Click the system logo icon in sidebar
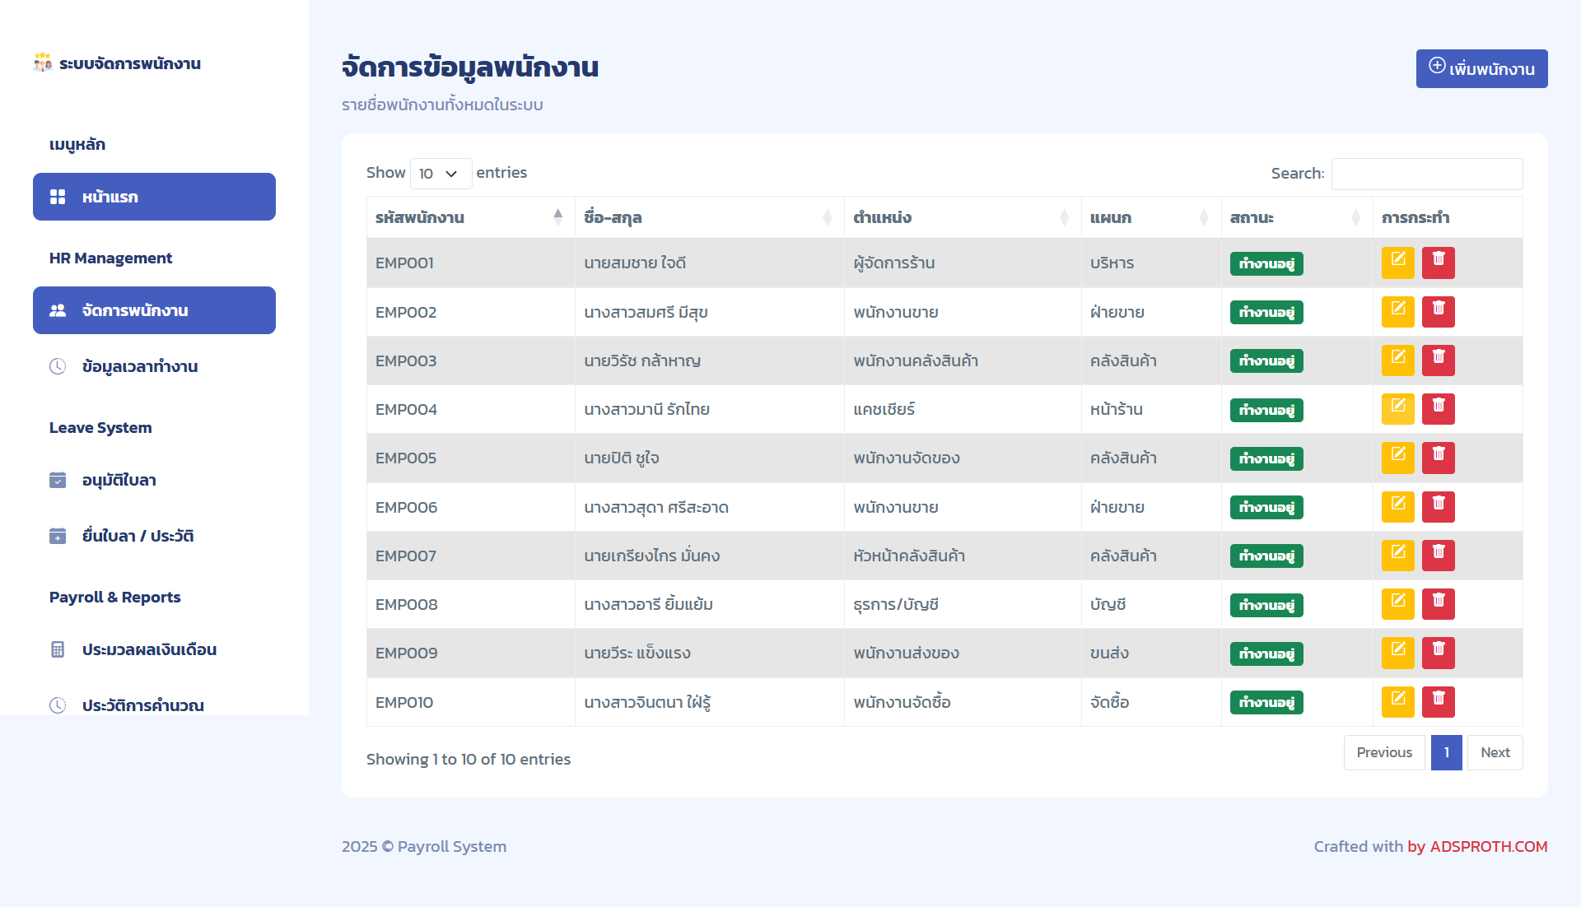This screenshot has height=907, width=1581. click(x=43, y=63)
